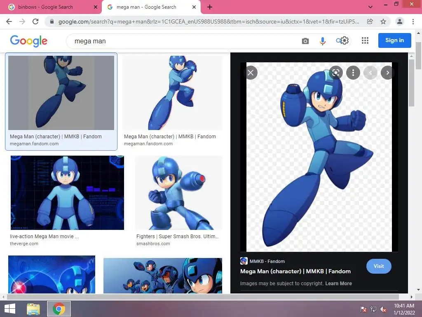The height and width of the screenshot is (317, 422).
Task: Click the Chrome taskbar icon
Action: point(59,309)
